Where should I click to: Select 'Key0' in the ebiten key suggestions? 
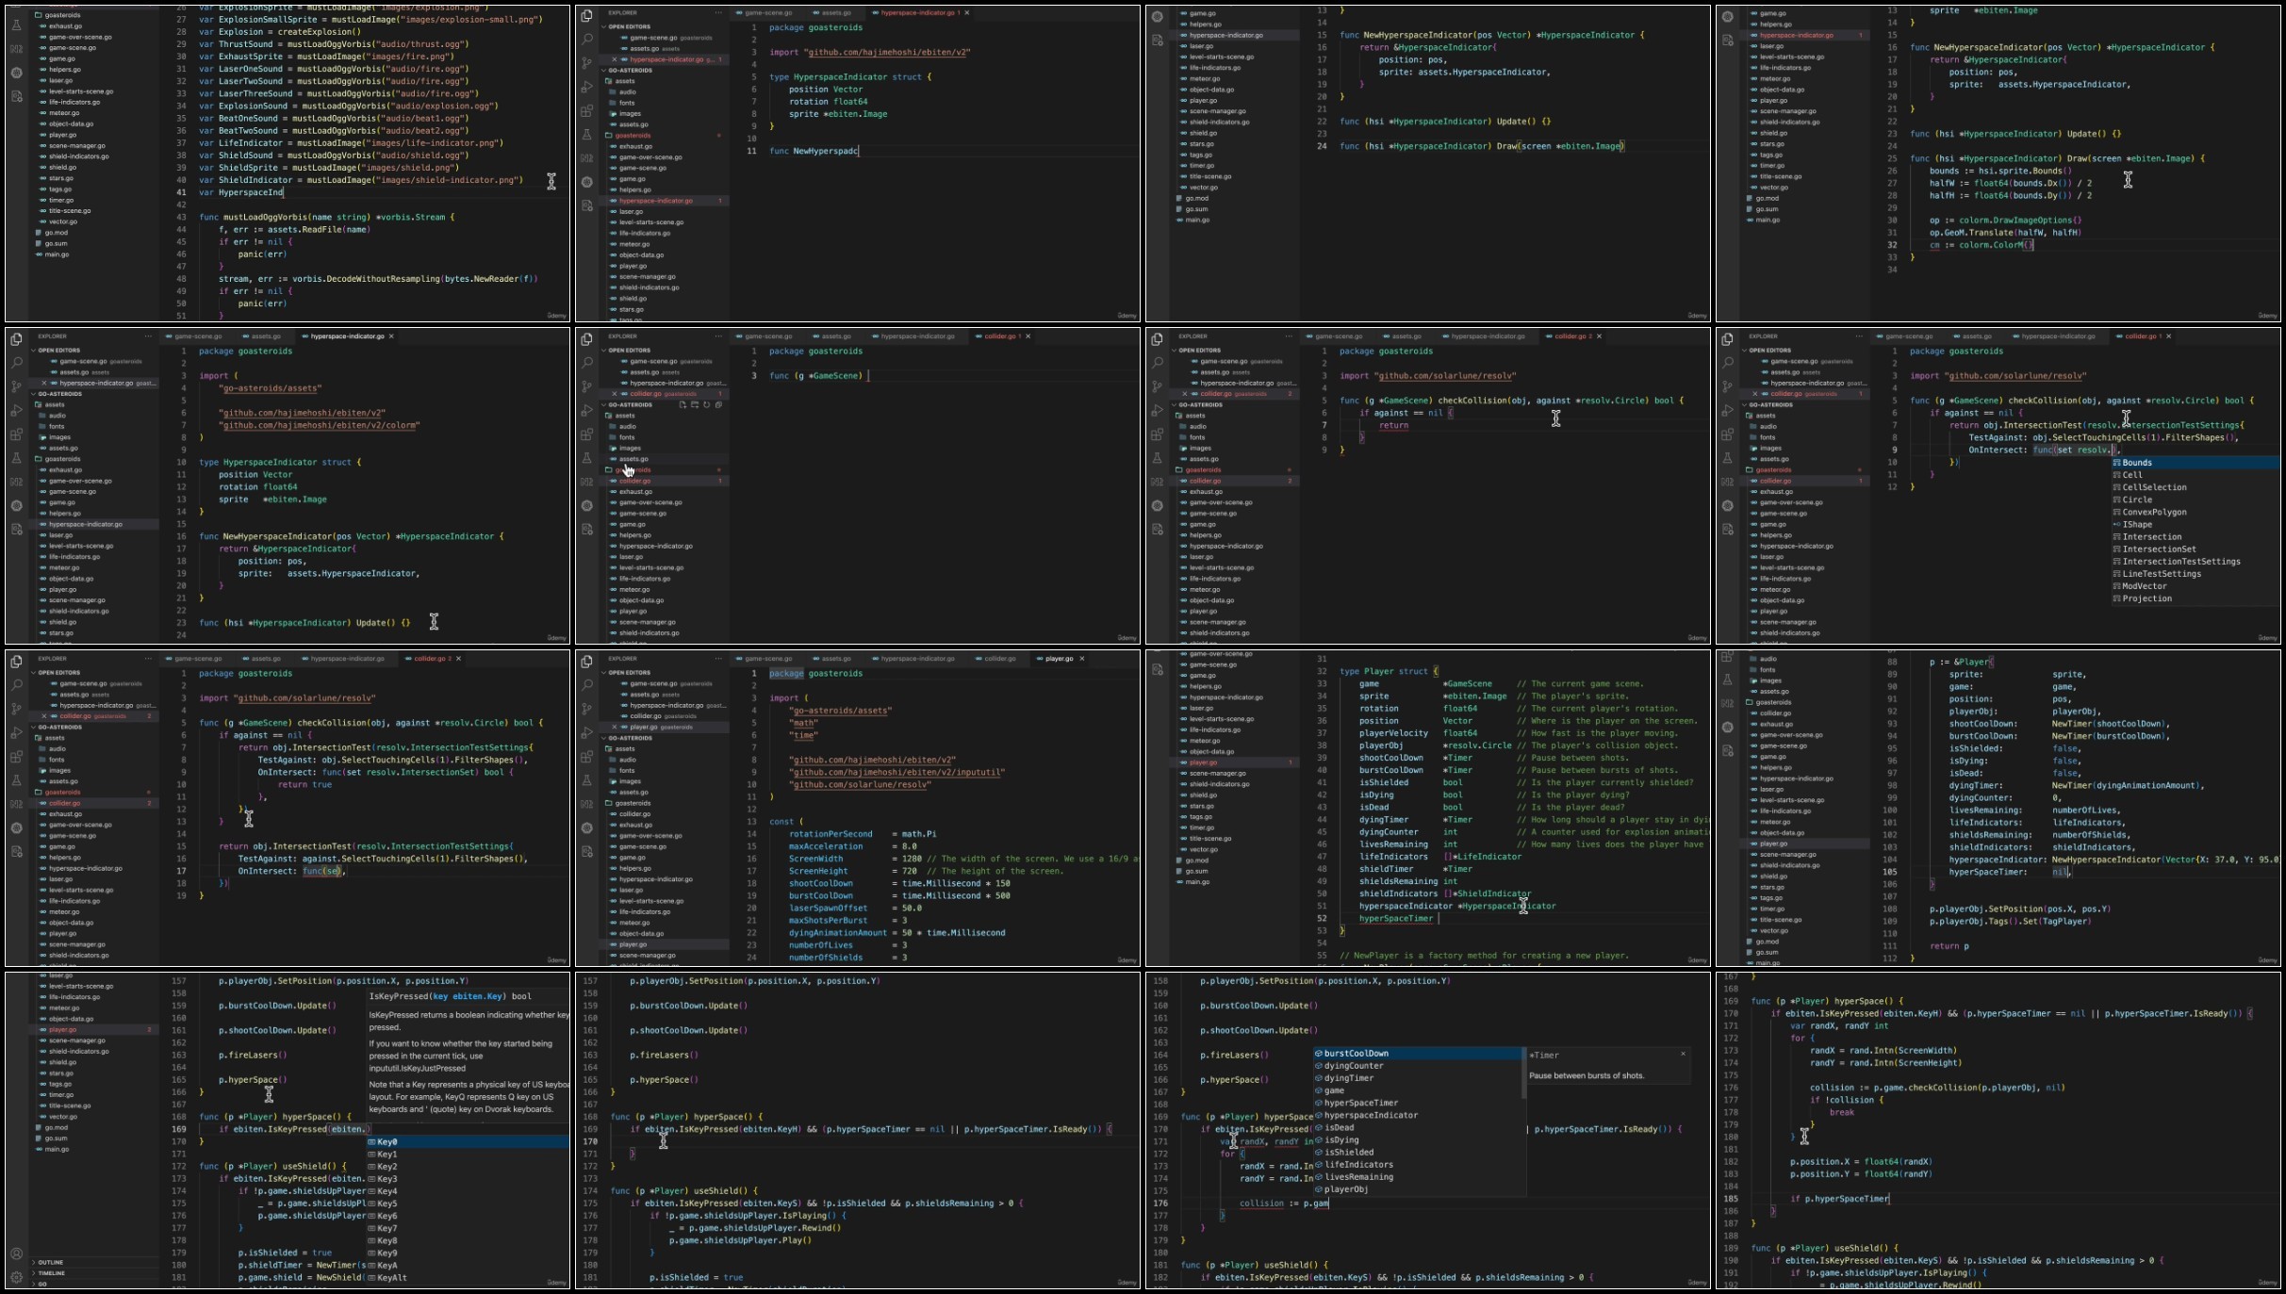pyautogui.click(x=468, y=1141)
